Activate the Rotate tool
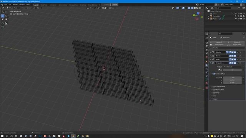This screenshot has width=246, height=138. click(x=6, y=16)
